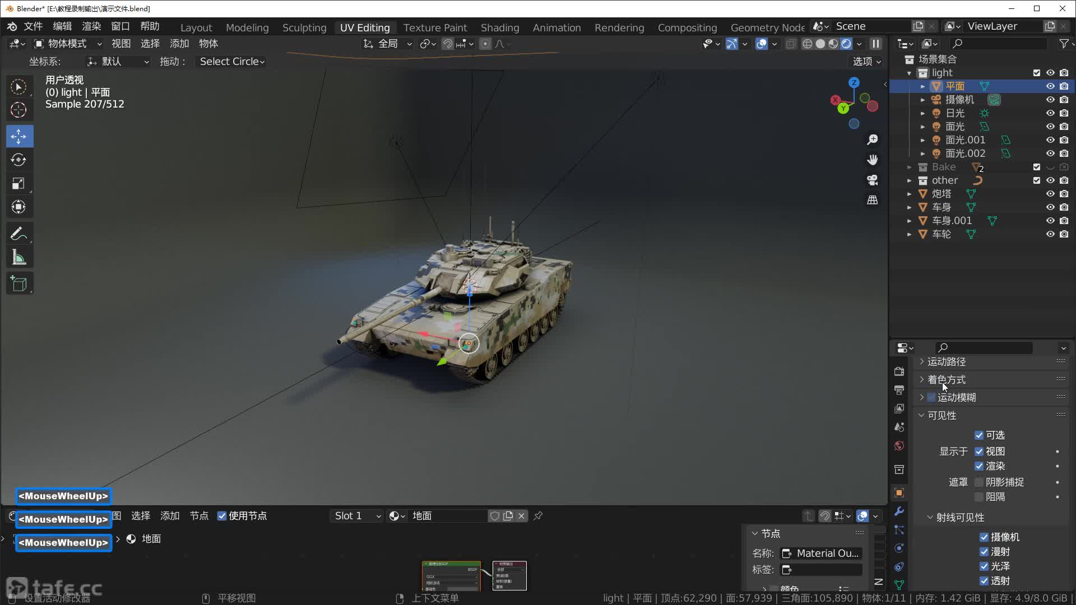The width and height of the screenshot is (1076, 605).
Task: Open the 选项 options button
Action: click(866, 62)
